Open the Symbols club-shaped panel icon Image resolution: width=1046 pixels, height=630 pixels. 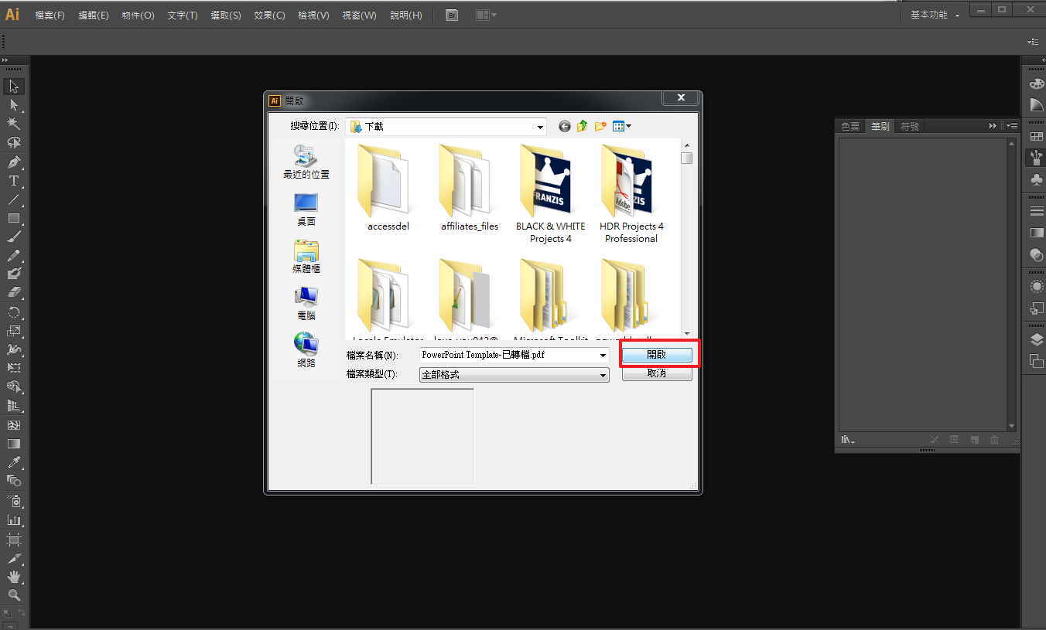click(x=1037, y=179)
